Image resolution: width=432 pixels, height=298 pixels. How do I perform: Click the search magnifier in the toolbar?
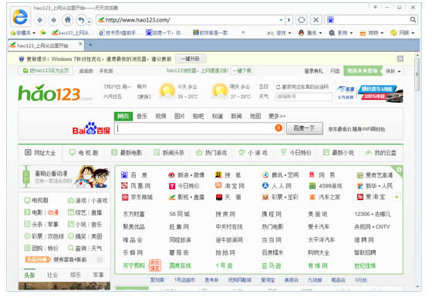(413, 19)
